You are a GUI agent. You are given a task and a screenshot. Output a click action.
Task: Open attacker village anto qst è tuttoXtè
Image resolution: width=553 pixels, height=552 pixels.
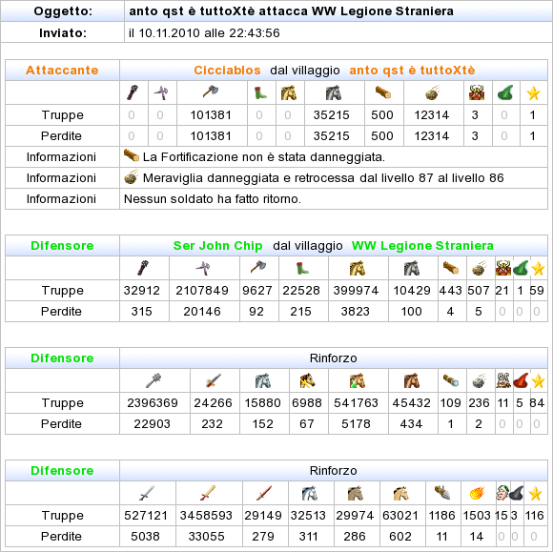(412, 71)
